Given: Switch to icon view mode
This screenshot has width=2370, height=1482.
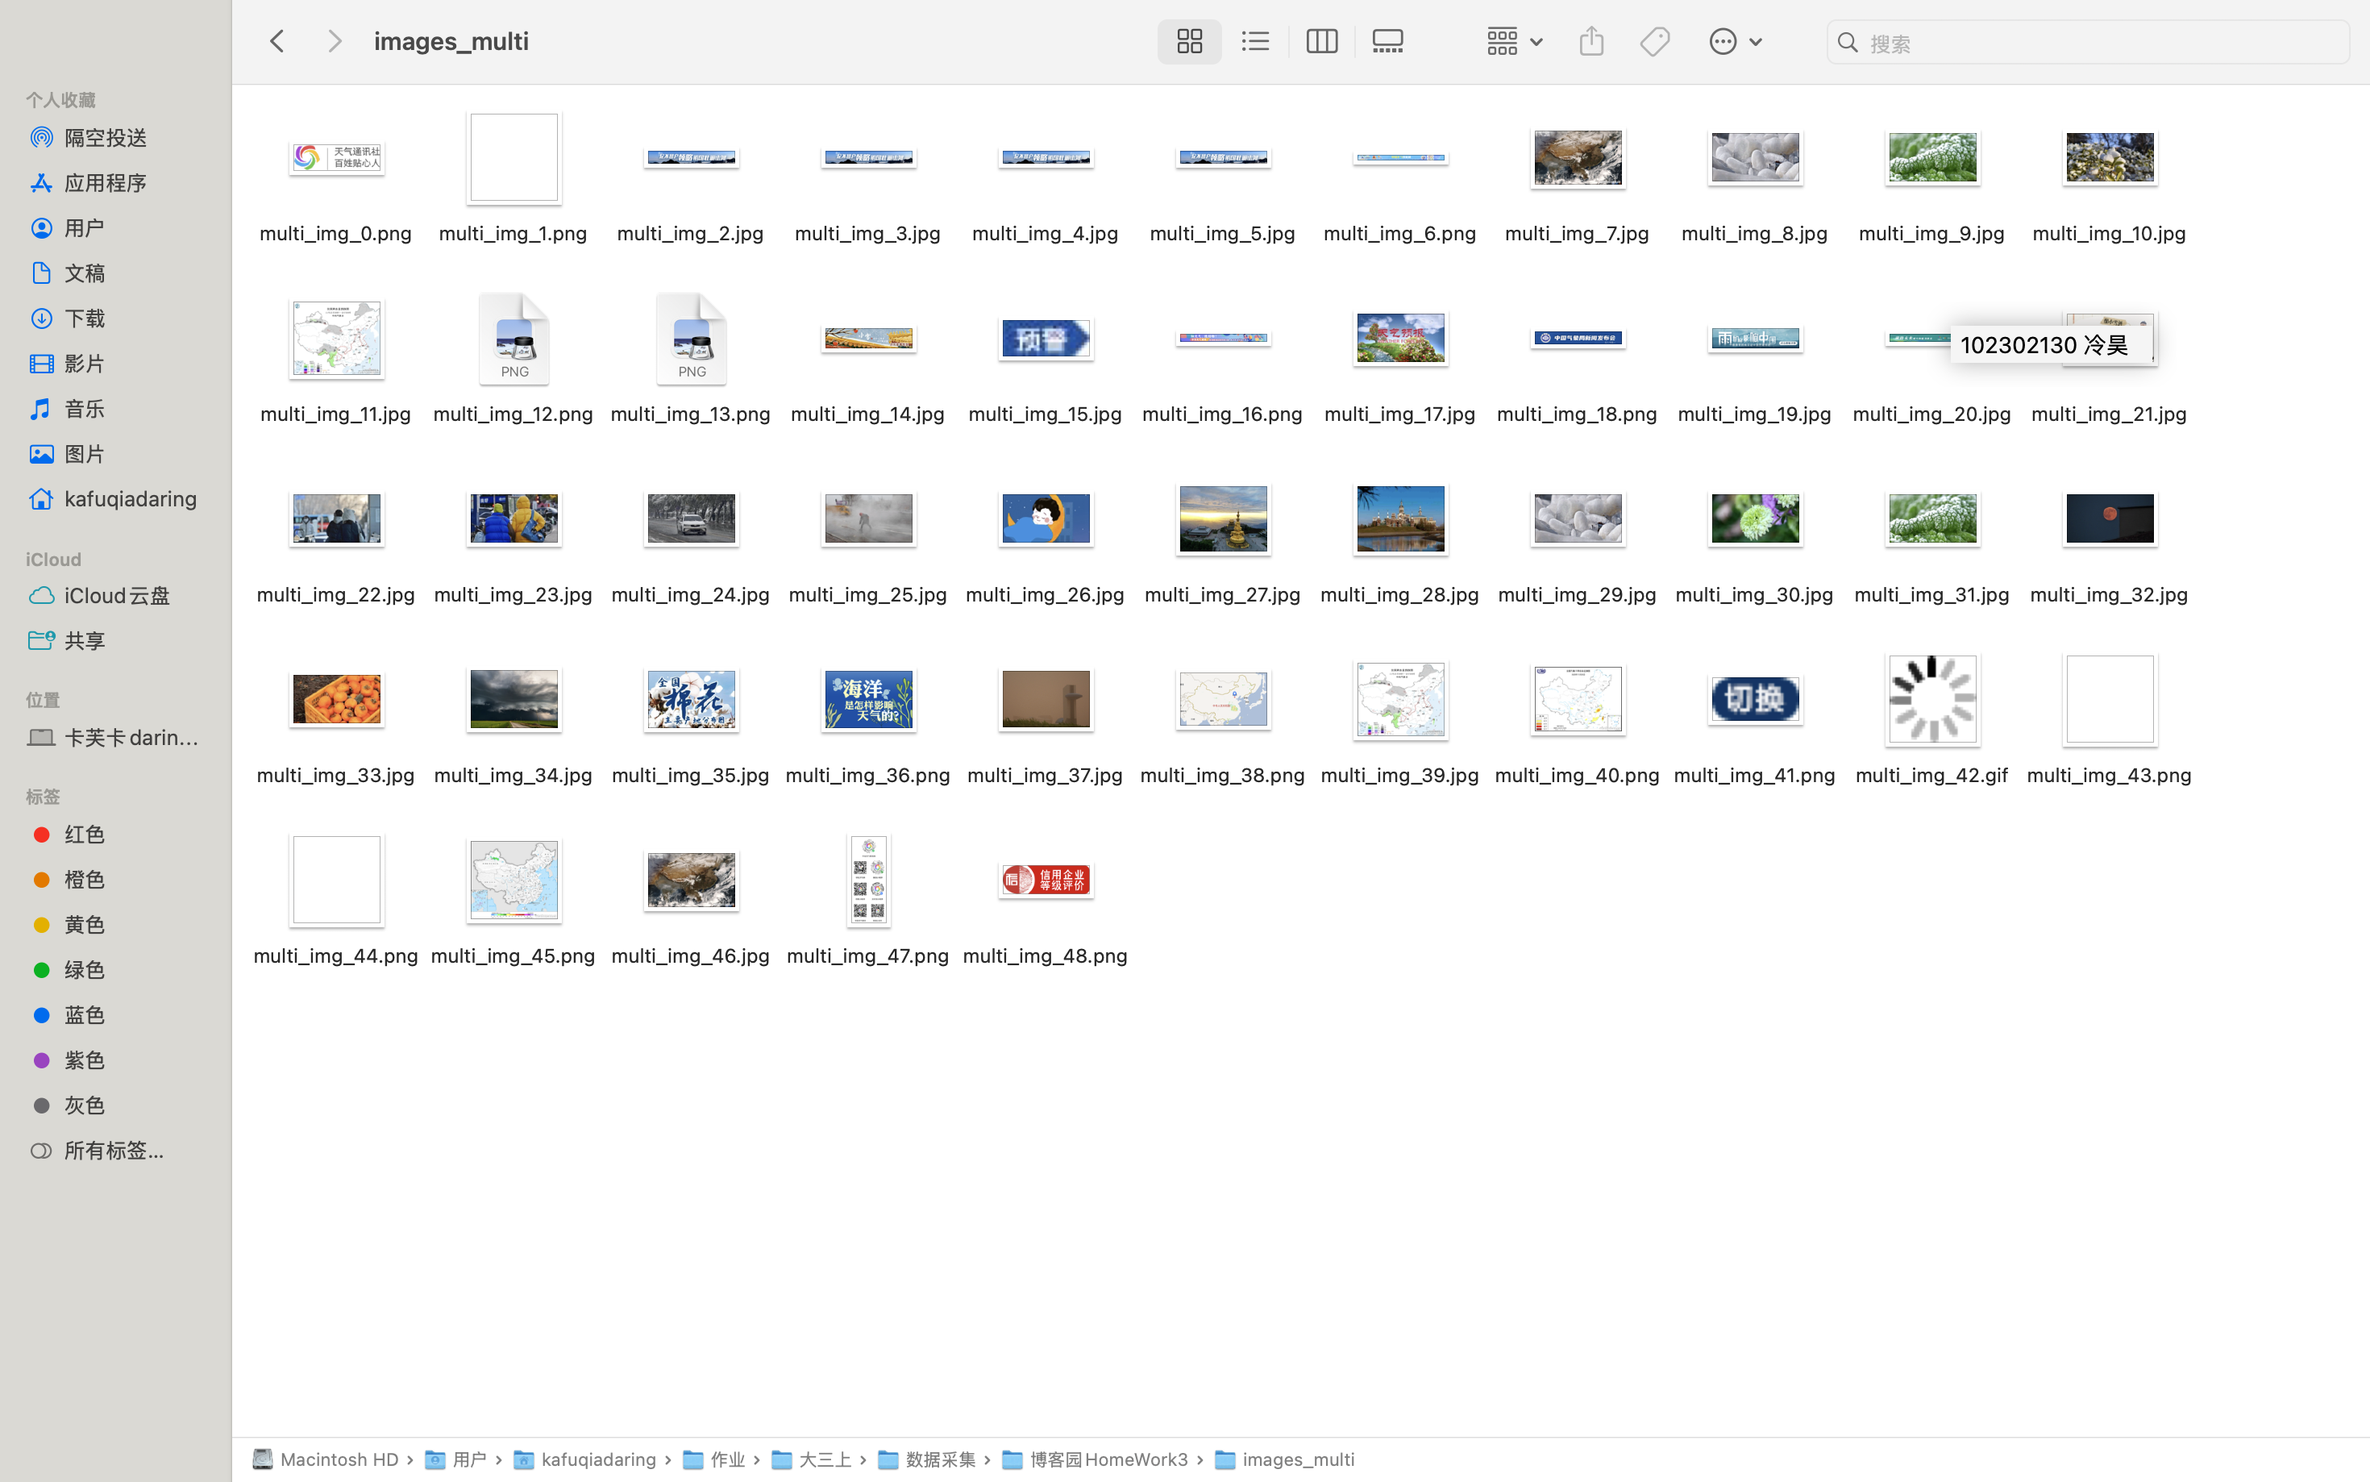Looking at the screenshot, I should 1188,41.
